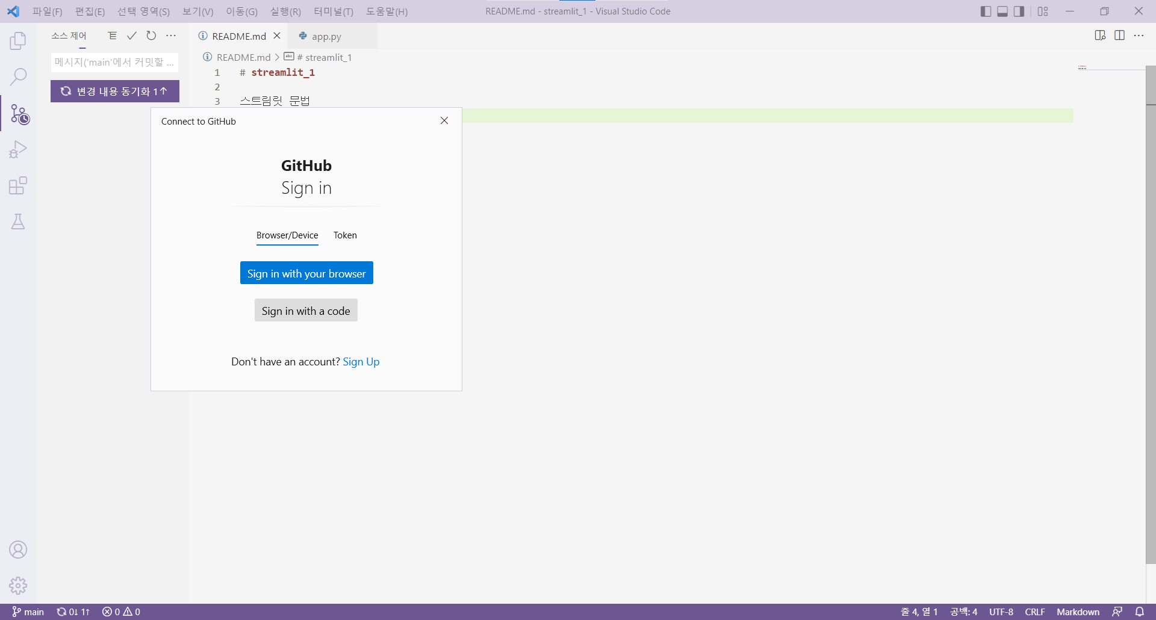
Task: Select the Source Control activity bar icon
Action: pos(19,114)
